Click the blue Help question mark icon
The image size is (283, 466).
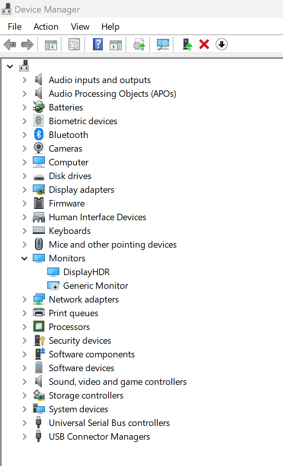[98, 45]
